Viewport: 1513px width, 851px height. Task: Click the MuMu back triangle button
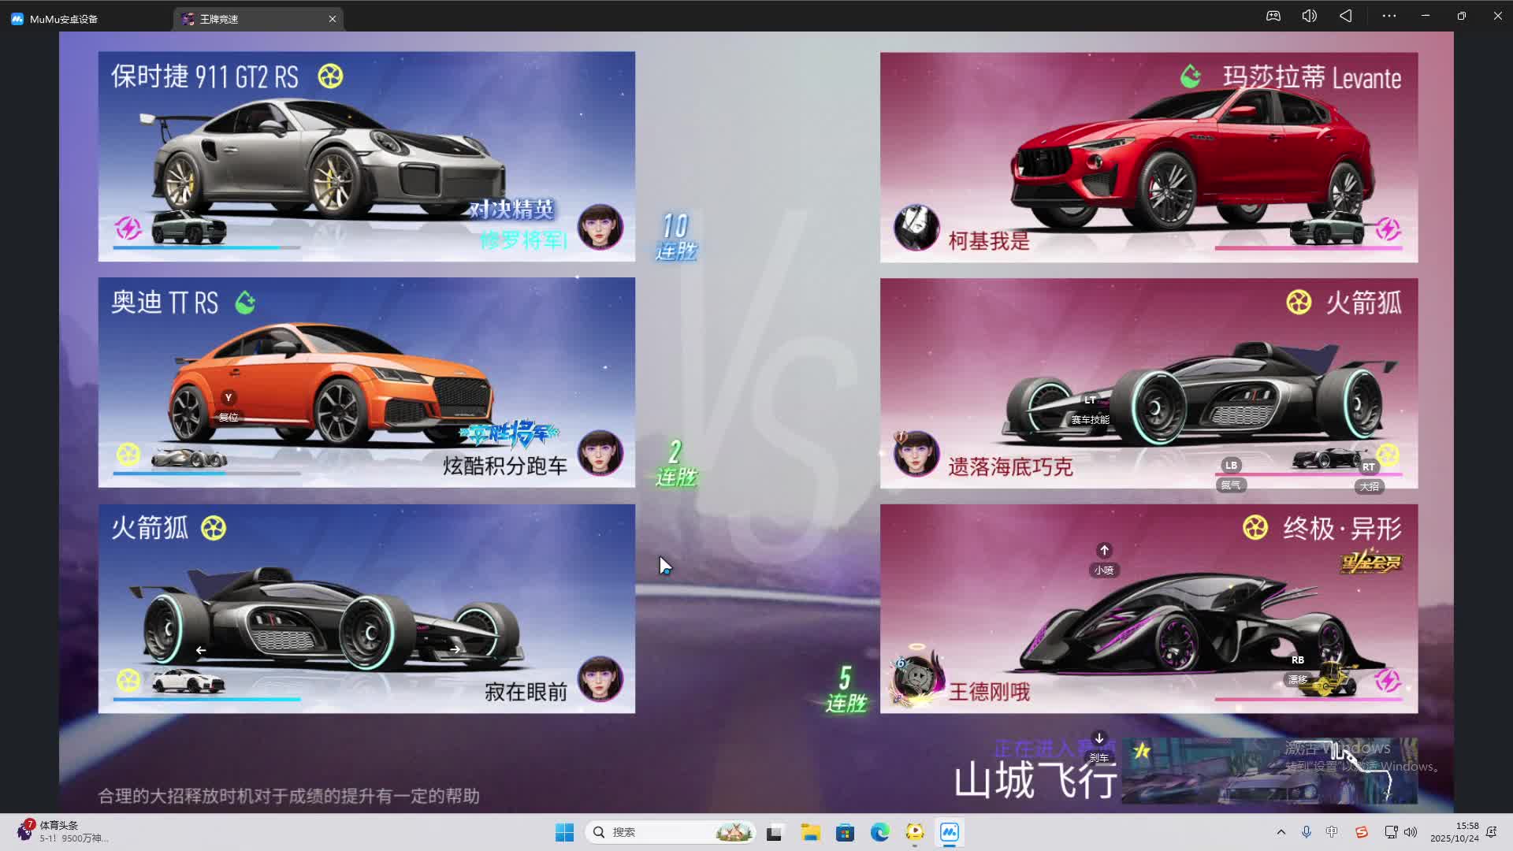click(x=1346, y=17)
